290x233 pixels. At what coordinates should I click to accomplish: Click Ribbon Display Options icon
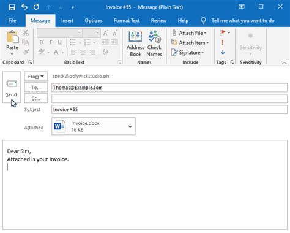[242, 7]
